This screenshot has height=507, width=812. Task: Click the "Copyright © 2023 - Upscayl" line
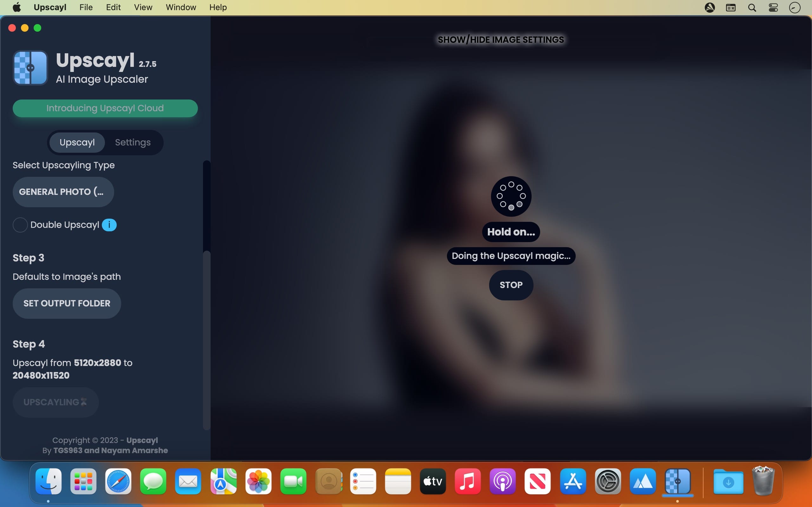[105, 440]
